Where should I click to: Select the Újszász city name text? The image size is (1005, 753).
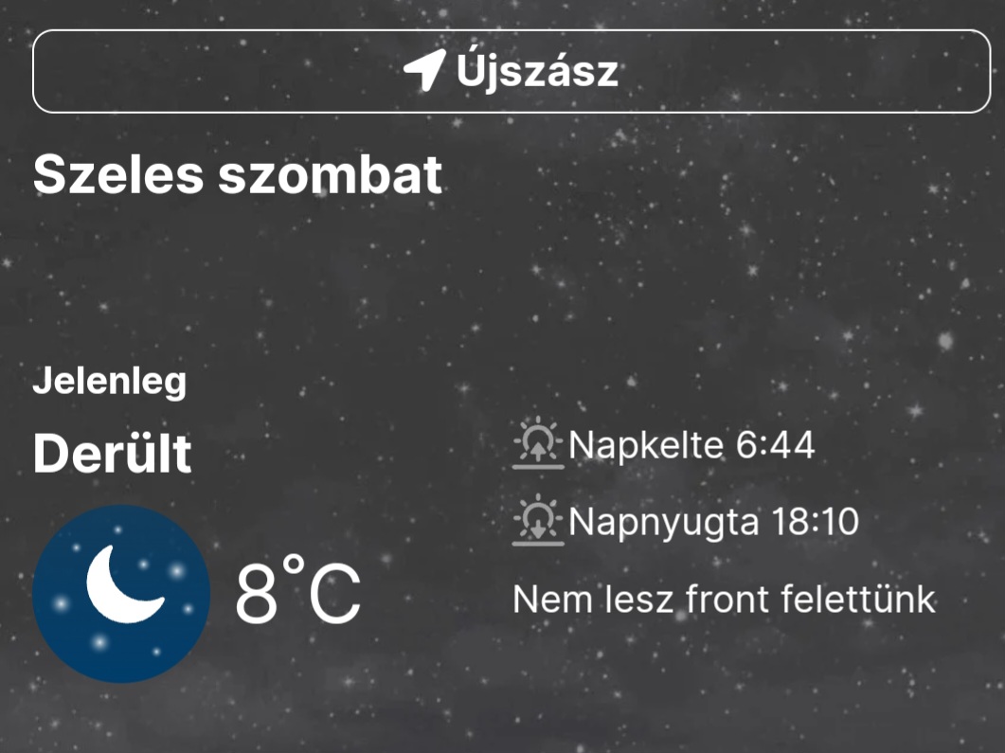pos(537,70)
